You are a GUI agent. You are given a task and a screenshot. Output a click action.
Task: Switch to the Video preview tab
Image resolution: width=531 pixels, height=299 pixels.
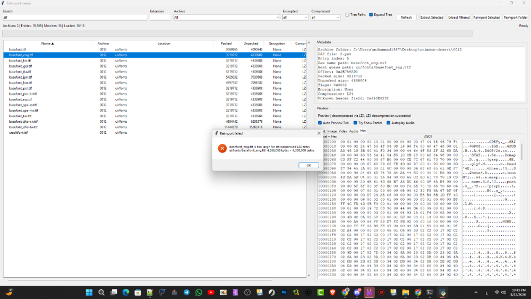pos(342,131)
